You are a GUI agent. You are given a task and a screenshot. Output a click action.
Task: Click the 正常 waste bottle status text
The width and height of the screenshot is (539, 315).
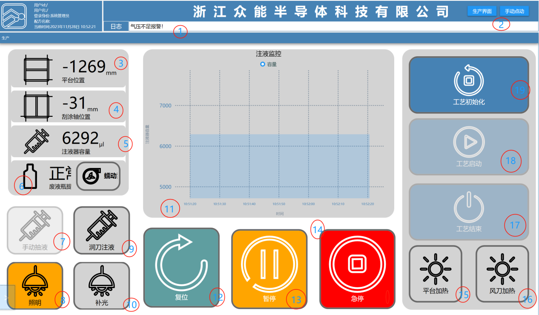(x=60, y=173)
